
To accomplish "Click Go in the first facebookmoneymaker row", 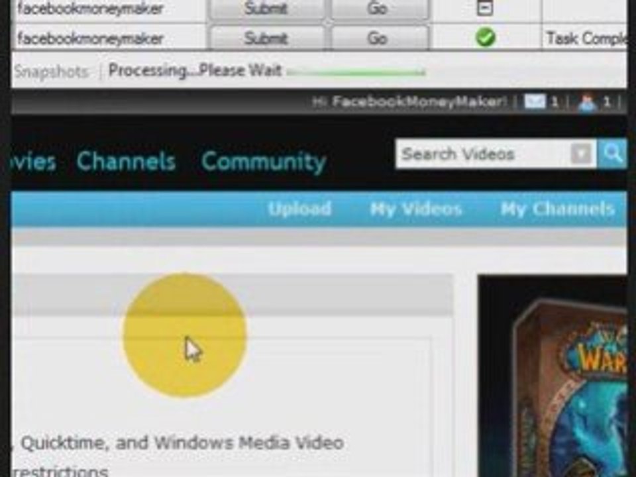I will point(378,9).
